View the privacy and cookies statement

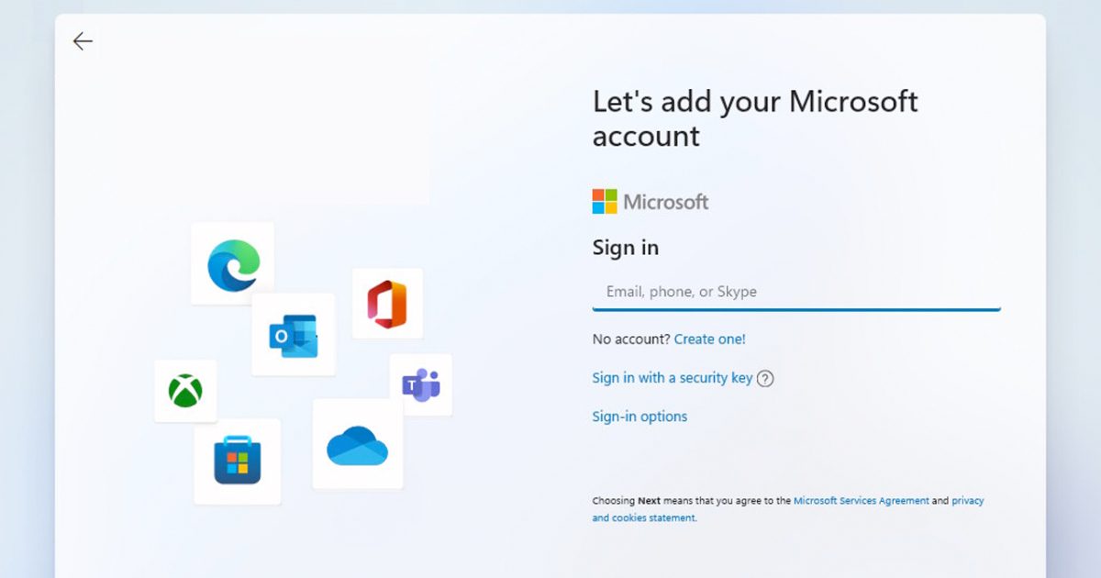click(644, 518)
